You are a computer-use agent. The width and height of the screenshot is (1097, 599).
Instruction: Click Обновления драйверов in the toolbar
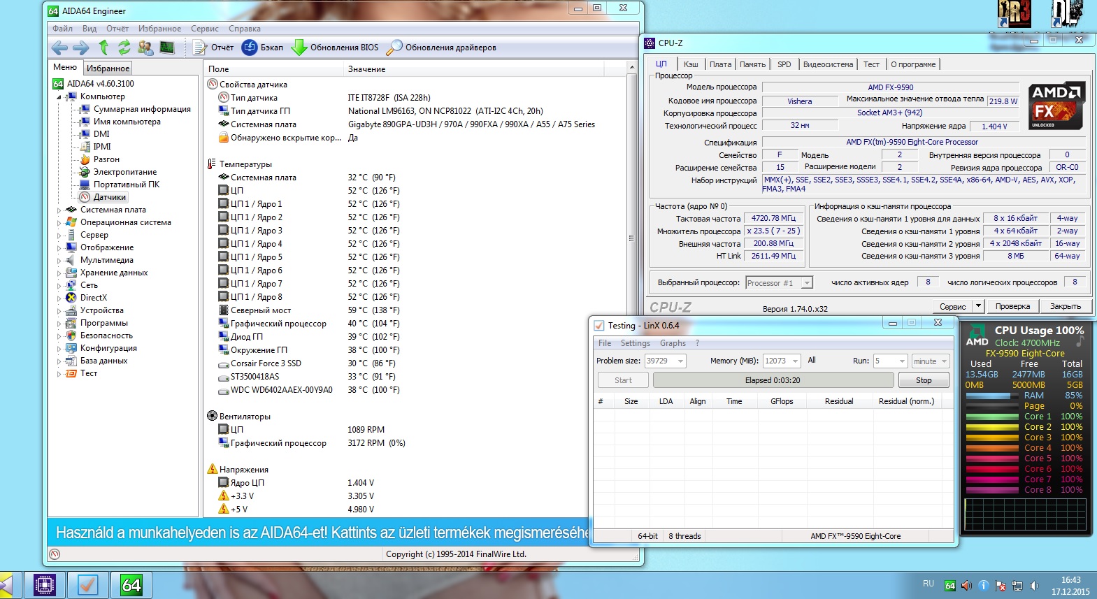(x=442, y=48)
